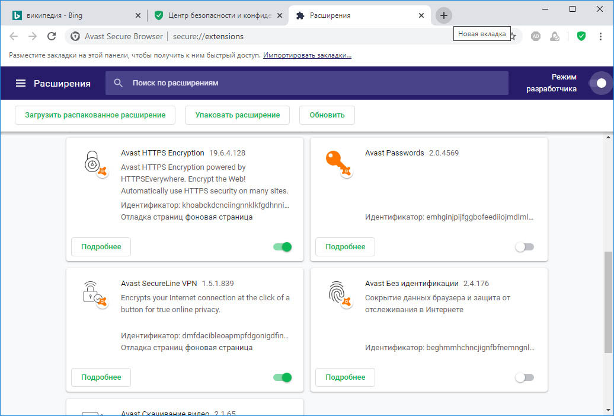614x416 pixels.
Task: Open Подробнее for Avast Без идентификации
Action: (345, 377)
